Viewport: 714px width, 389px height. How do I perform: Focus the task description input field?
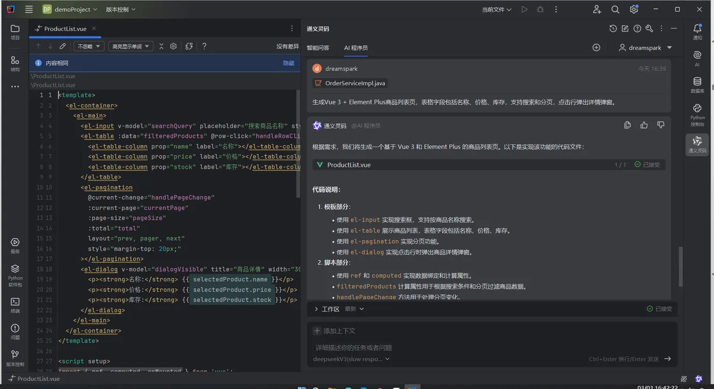(x=492, y=348)
